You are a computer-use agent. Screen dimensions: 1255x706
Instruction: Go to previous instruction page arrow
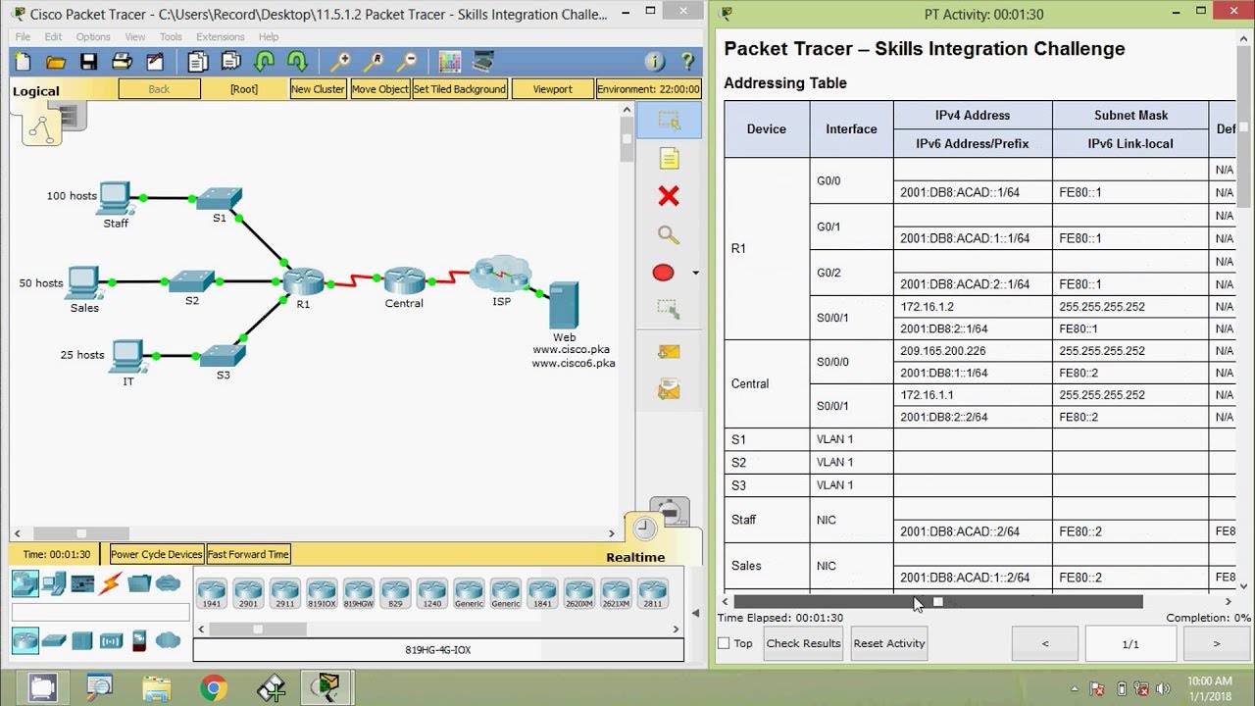[x=1045, y=644]
